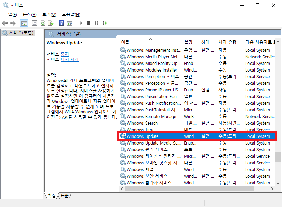Click the gear icon of Windows 보안 서비스 row

click(x=123, y=176)
